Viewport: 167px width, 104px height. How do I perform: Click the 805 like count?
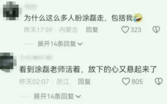pyautogui.click(x=137, y=81)
